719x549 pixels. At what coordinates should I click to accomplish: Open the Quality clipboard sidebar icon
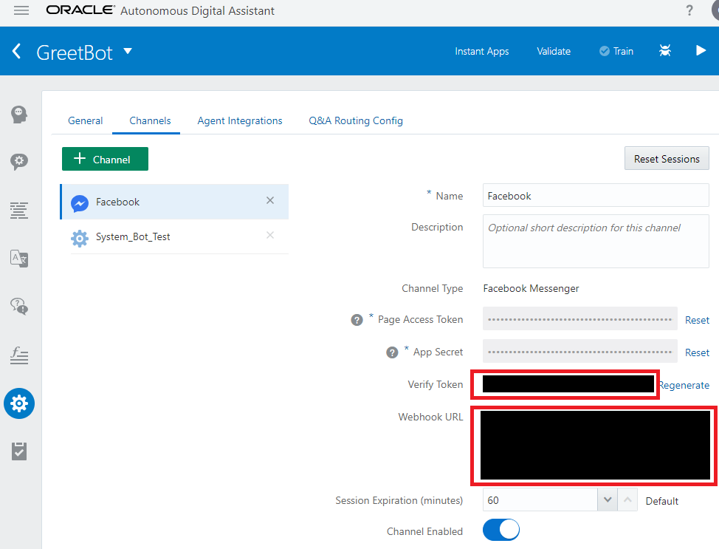(x=19, y=451)
